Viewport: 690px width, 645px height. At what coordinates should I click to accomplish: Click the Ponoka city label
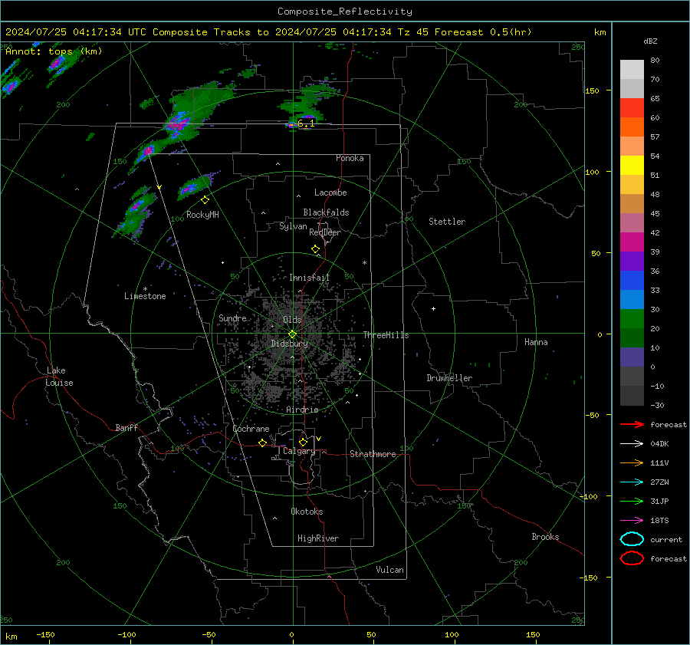[350, 158]
